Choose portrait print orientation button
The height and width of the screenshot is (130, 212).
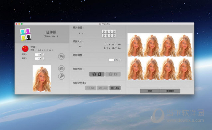pyautogui.click(x=97, y=74)
